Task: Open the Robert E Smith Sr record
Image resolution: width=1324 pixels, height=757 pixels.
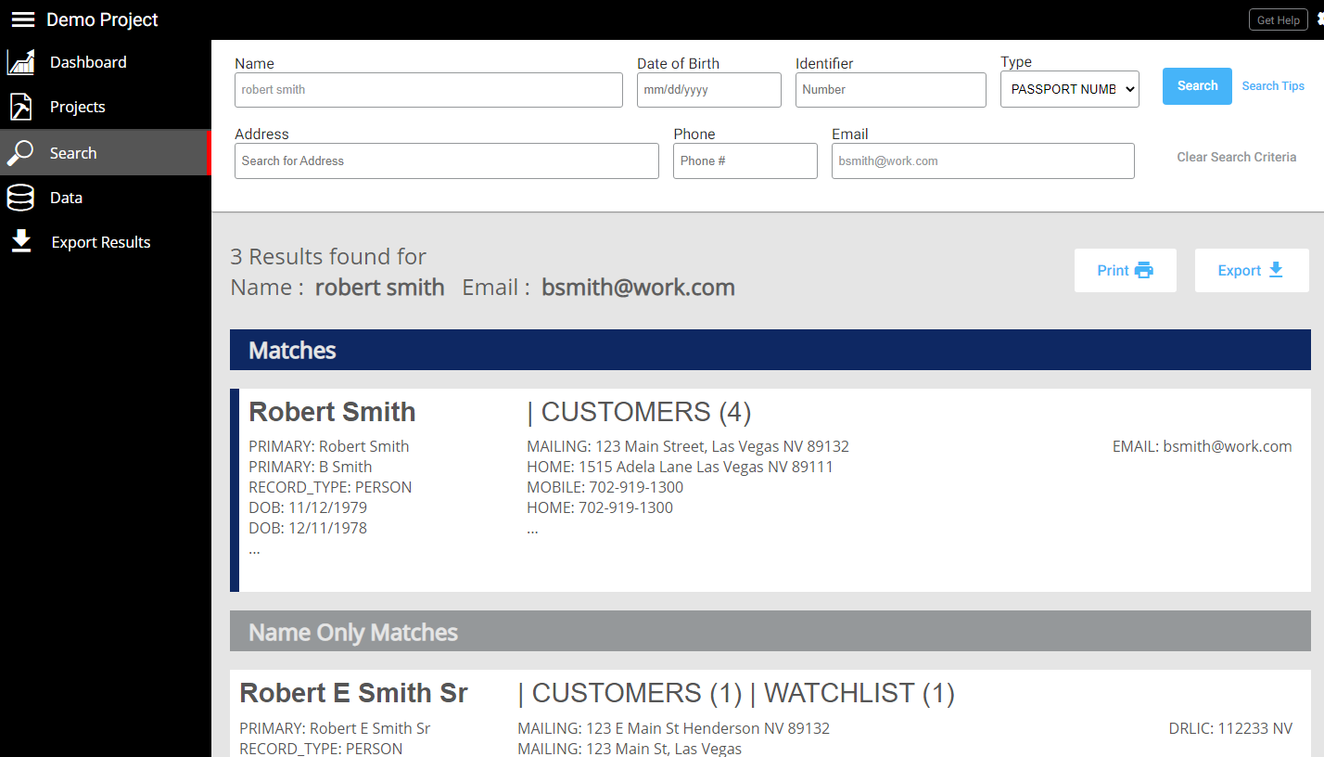Action: pyautogui.click(x=353, y=693)
